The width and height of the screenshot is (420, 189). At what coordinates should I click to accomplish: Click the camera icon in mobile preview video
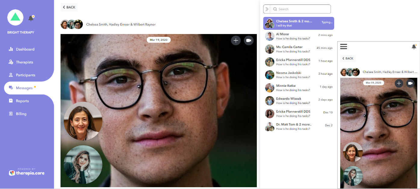[x=410, y=83]
